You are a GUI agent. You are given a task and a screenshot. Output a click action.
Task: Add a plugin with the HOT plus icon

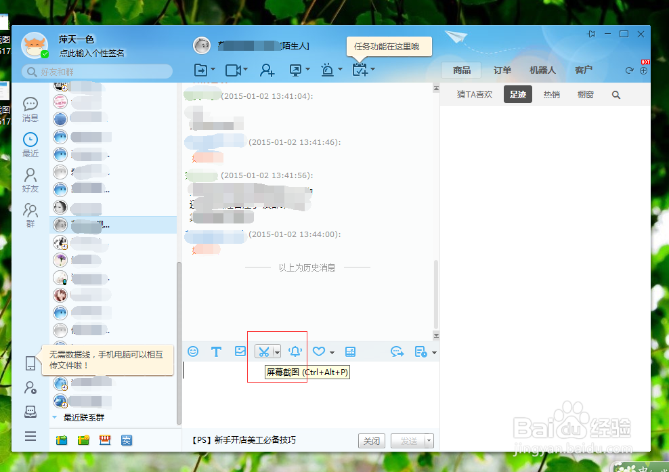click(x=644, y=70)
